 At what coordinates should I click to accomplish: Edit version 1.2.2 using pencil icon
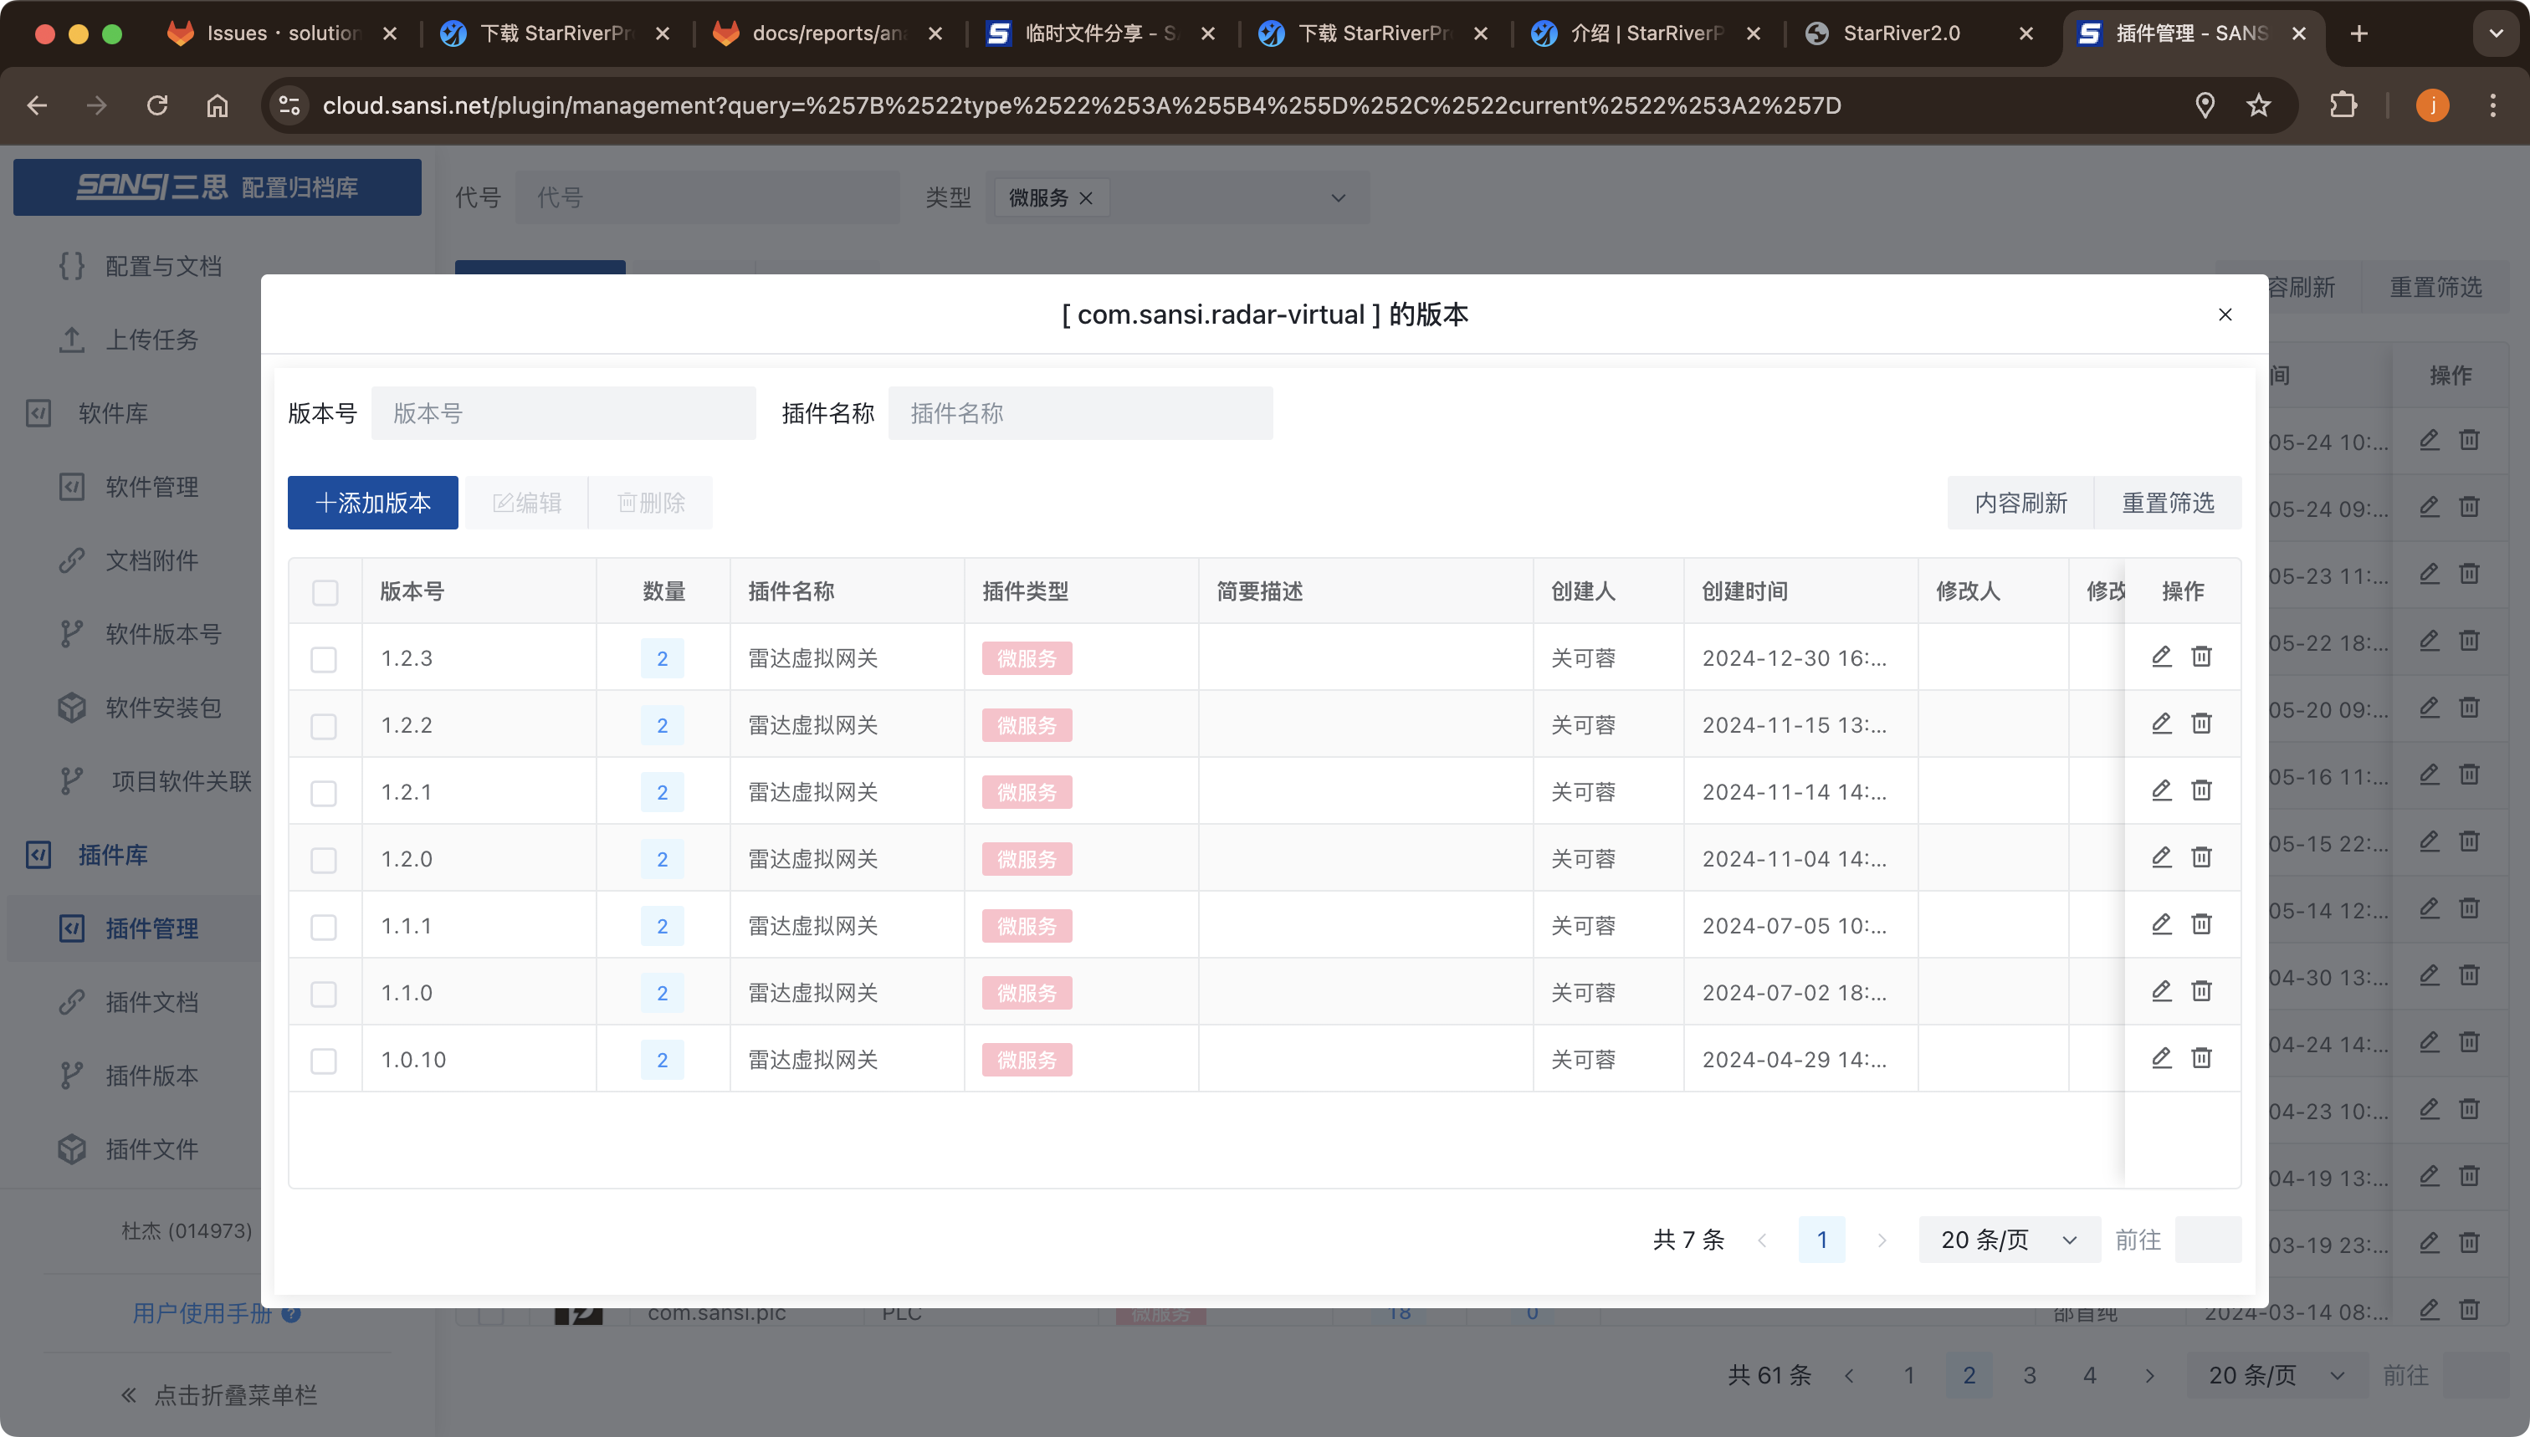pyautogui.click(x=2161, y=724)
